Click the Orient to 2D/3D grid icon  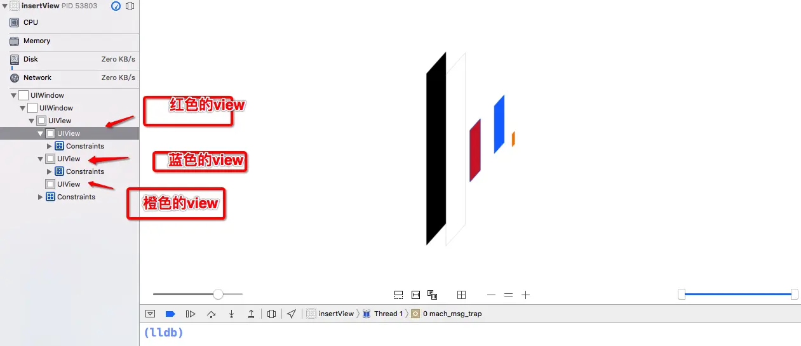[462, 295]
